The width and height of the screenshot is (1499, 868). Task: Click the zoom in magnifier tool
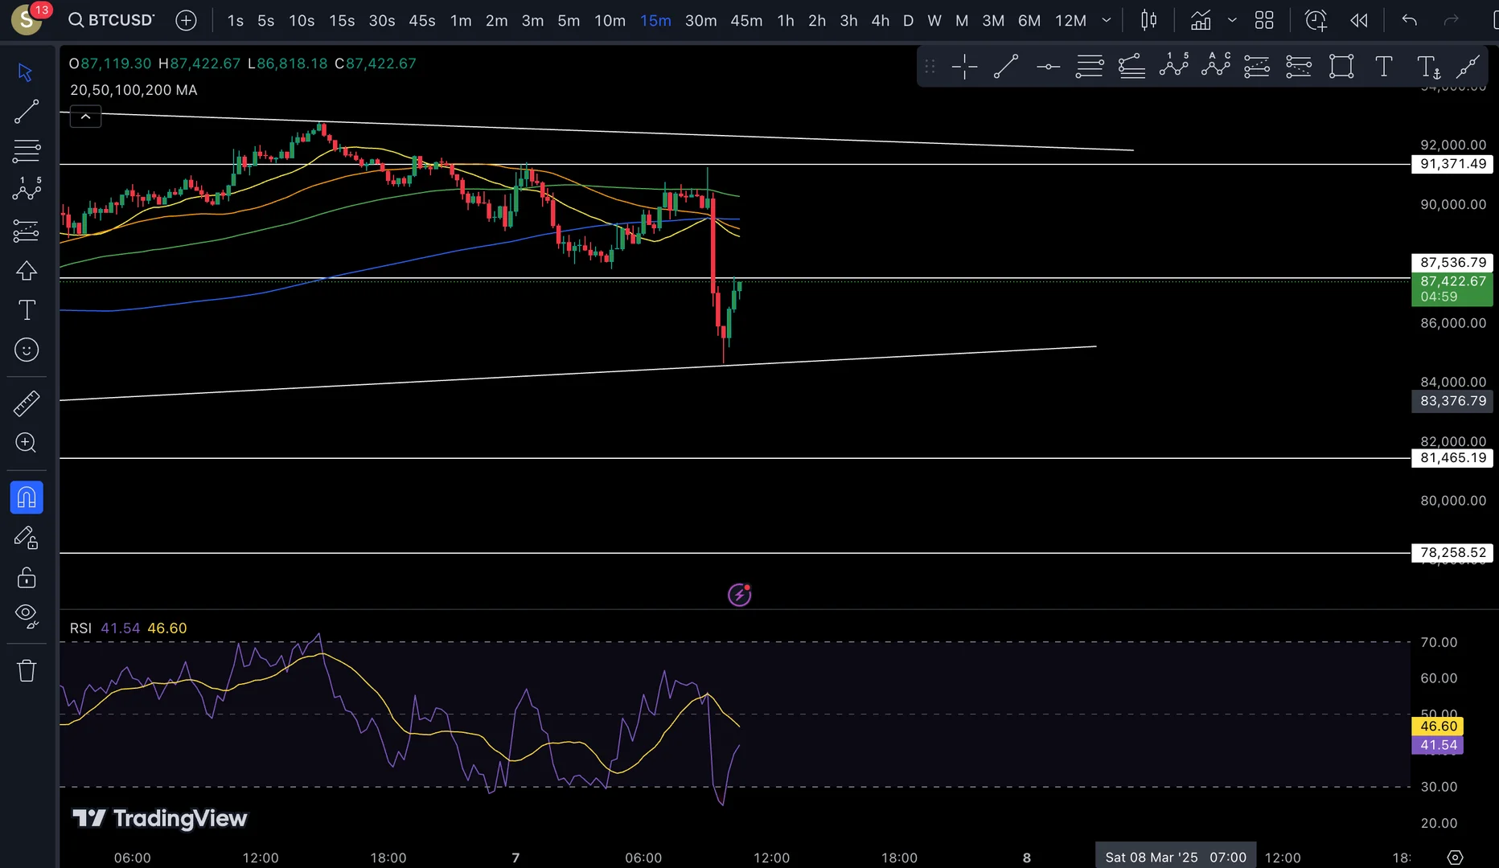27,443
